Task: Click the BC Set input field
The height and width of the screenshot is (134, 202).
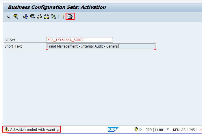Action: point(79,40)
